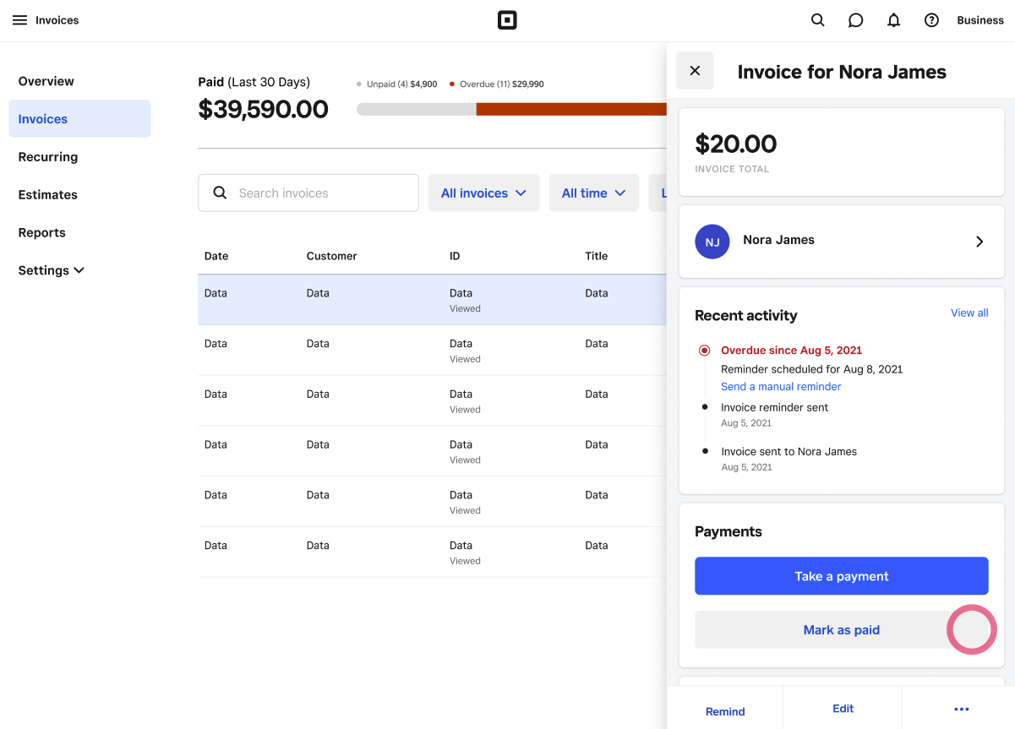Open the hamburger navigation menu
Screen dimensions: 1015x729
coord(19,20)
